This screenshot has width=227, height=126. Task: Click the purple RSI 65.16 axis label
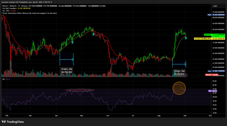pos(213,91)
